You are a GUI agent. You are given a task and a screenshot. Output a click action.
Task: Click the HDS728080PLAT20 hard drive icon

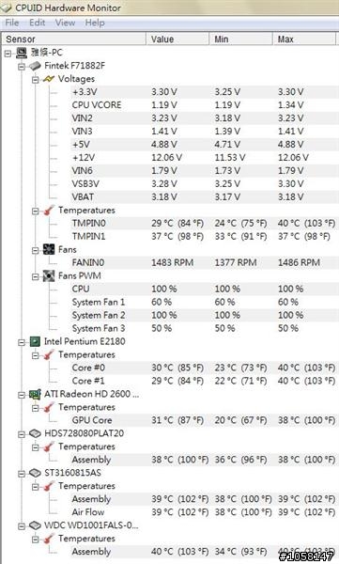coord(35,433)
